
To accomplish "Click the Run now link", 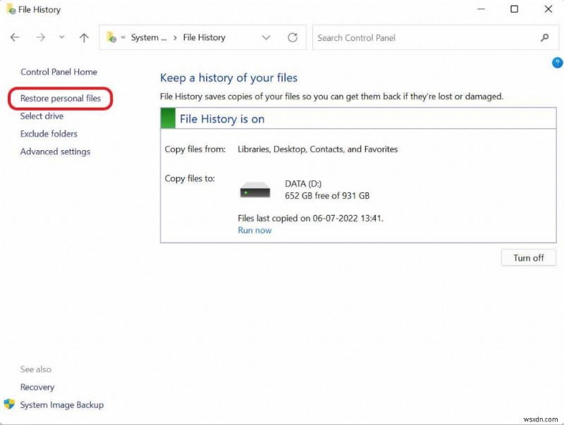I will (254, 230).
